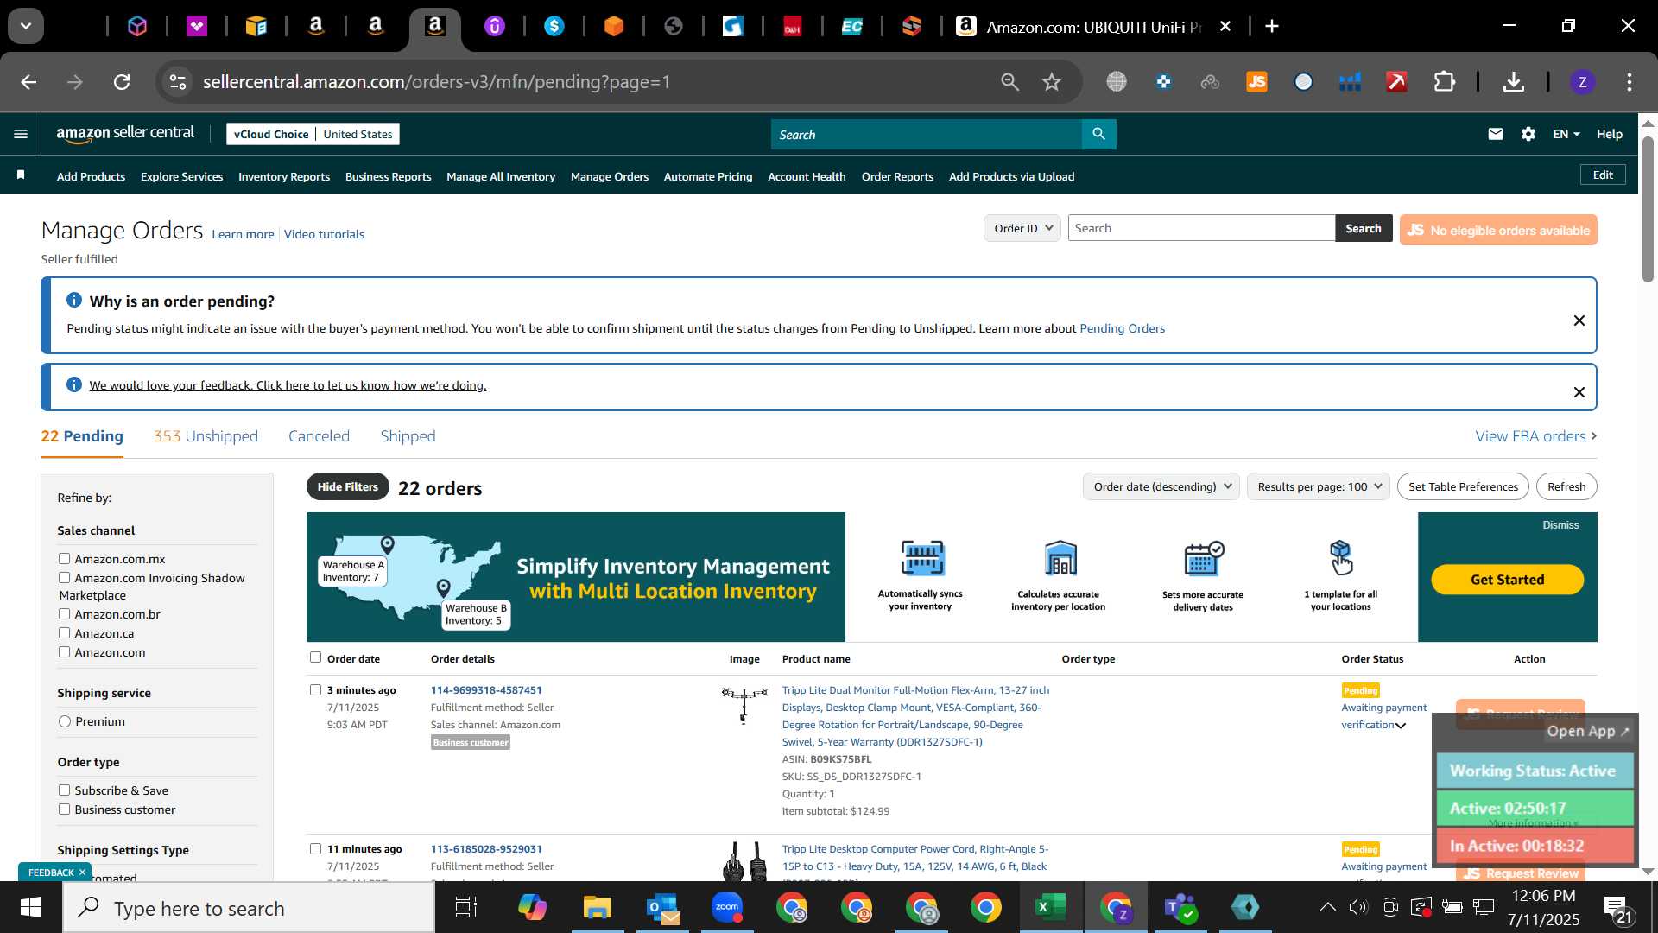Open Account Health in navigation bar
This screenshot has height=933, width=1658.
click(807, 176)
